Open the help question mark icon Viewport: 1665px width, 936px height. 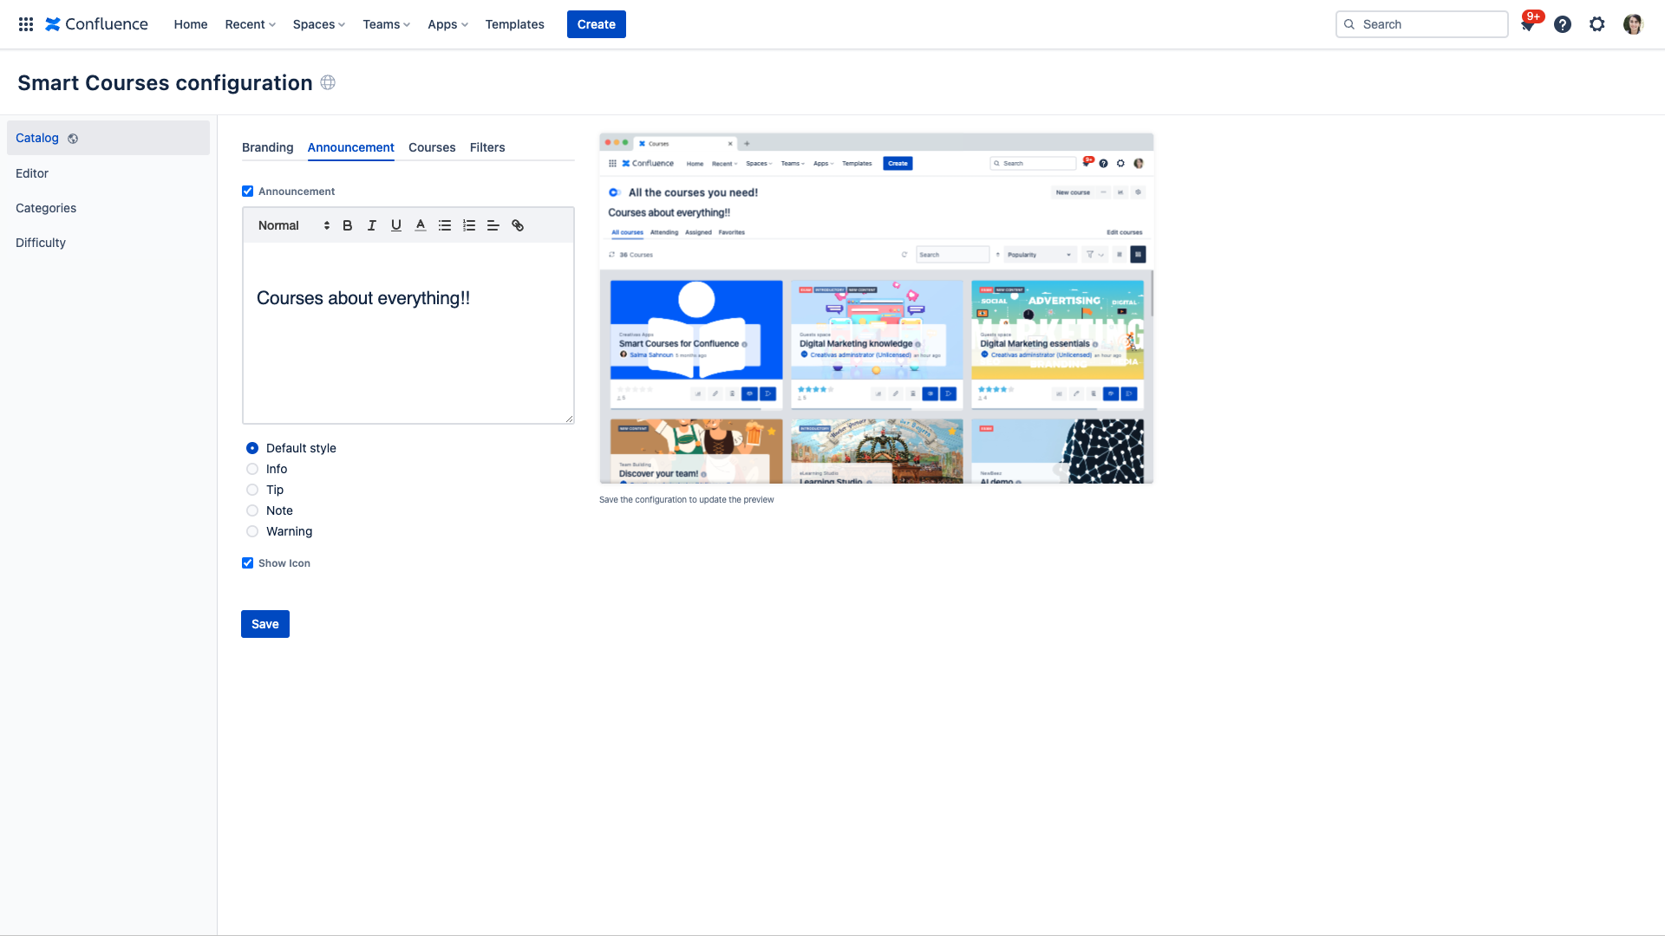pyautogui.click(x=1563, y=24)
